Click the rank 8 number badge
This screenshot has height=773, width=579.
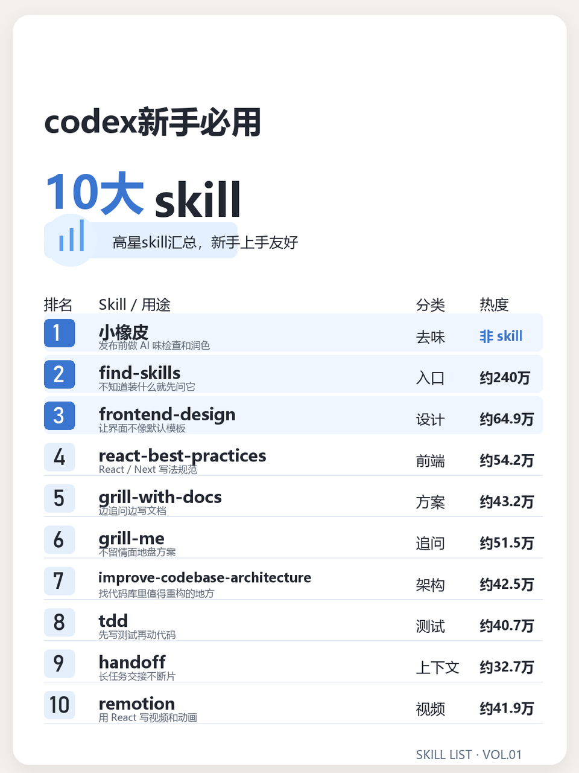(x=59, y=622)
